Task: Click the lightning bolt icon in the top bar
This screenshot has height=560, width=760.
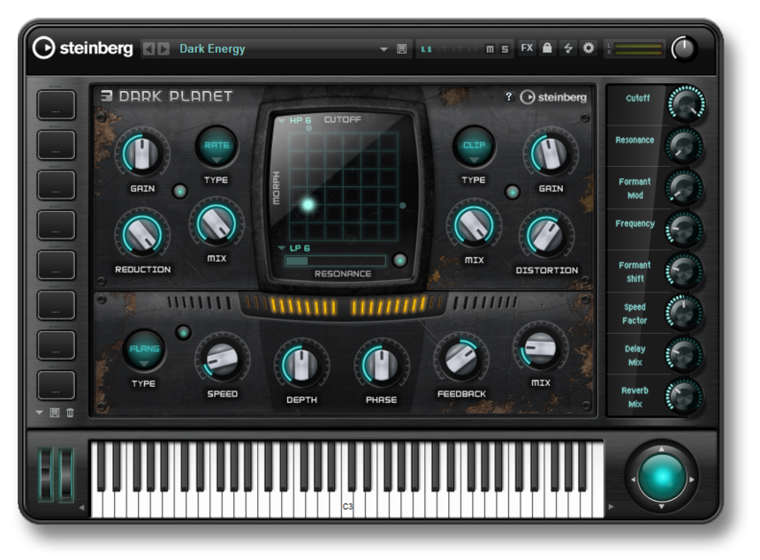Action: pos(568,48)
